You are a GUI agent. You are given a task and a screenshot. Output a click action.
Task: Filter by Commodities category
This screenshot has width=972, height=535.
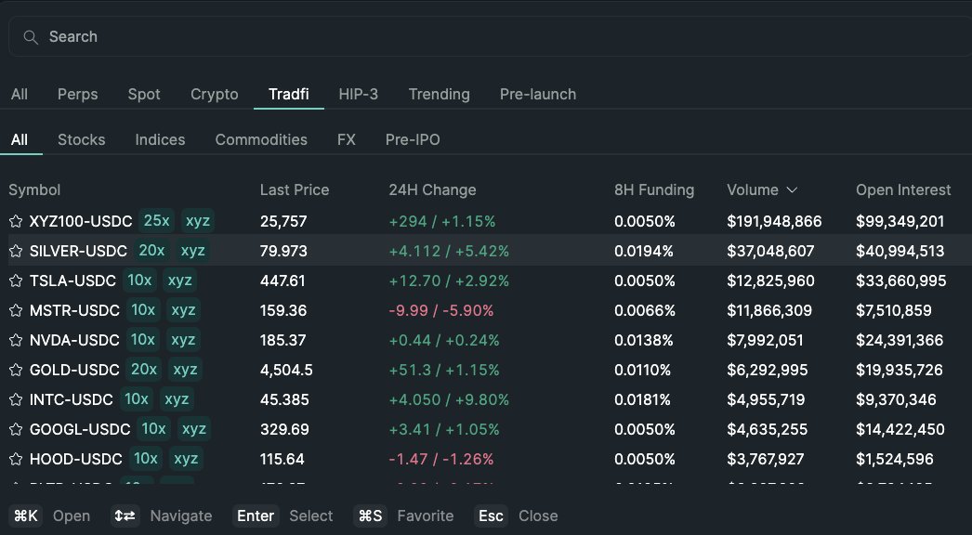pyautogui.click(x=261, y=139)
